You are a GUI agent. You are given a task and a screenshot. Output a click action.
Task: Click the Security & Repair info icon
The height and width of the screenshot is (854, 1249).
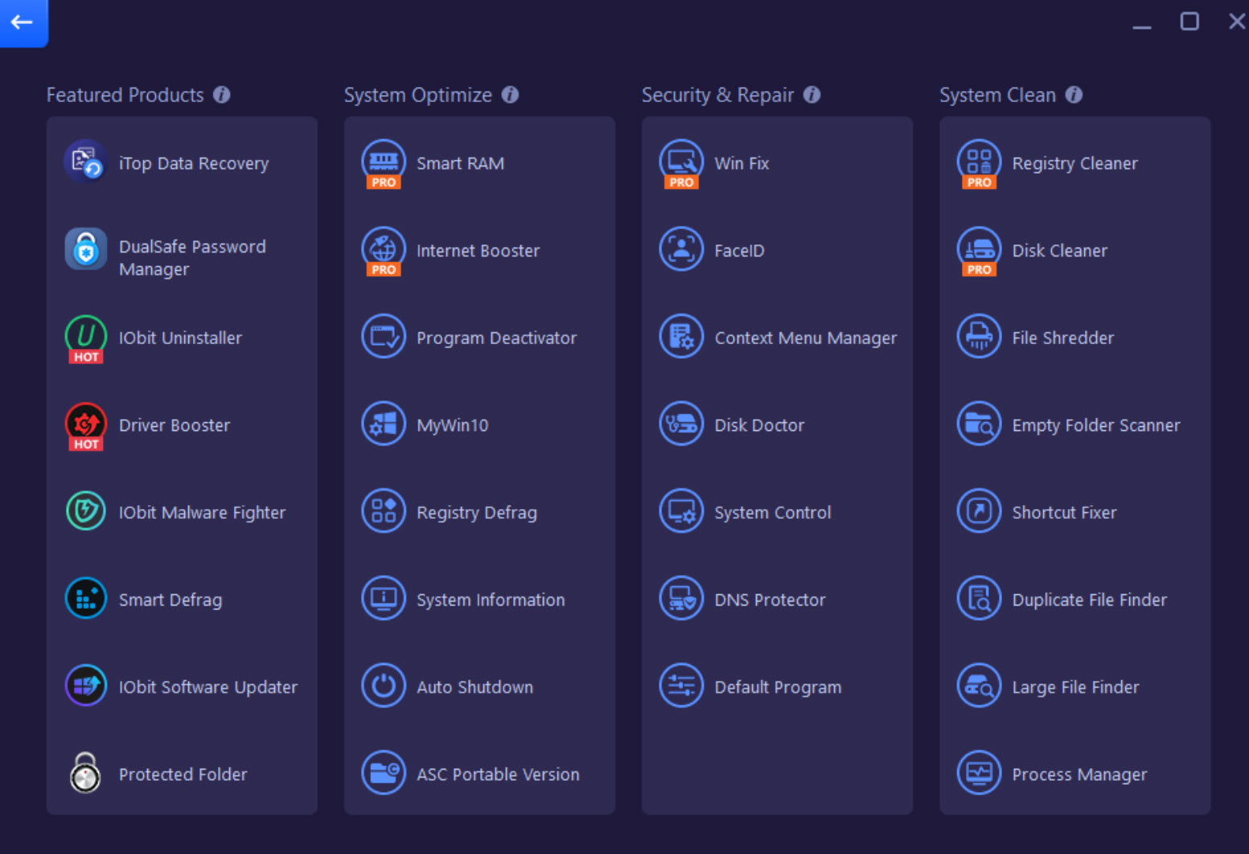pyautogui.click(x=812, y=95)
